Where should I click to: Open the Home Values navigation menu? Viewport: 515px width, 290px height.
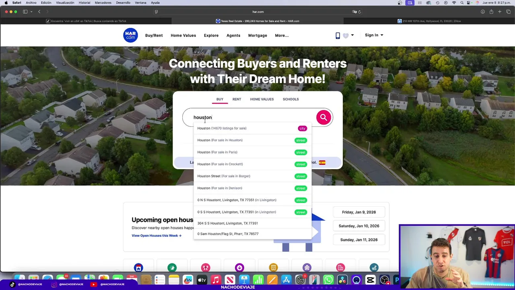(x=183, y=35)
